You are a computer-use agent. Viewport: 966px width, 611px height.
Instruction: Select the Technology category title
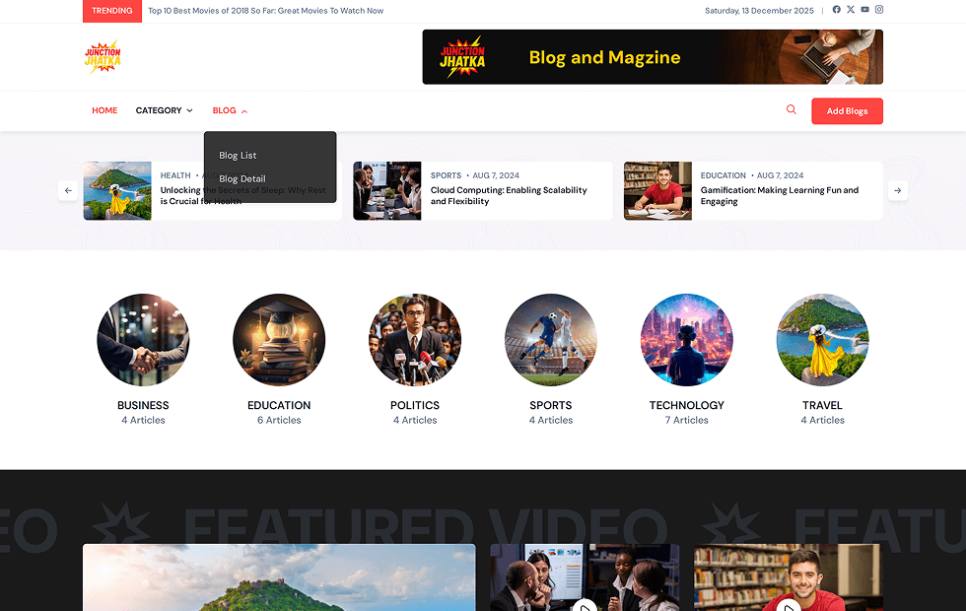click(686, 405)
